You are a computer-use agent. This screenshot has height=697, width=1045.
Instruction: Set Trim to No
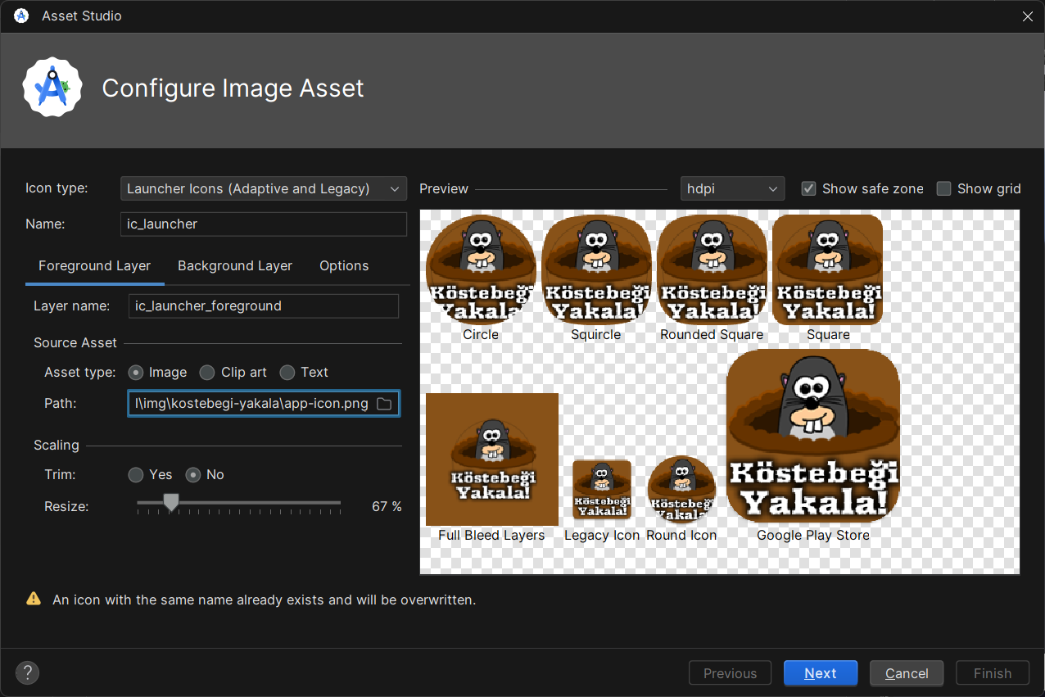(x=193, y=475)
